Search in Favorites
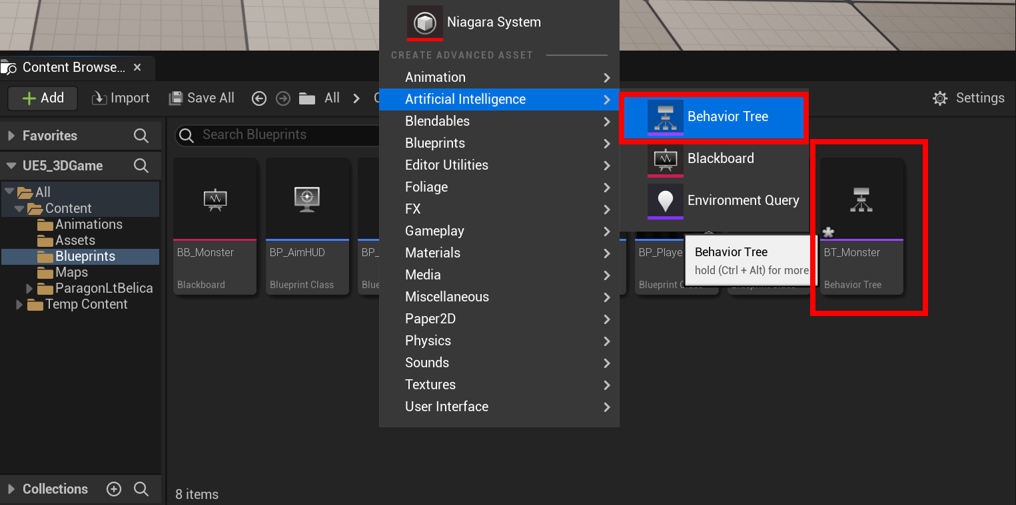The height and width of the screenshot is (505, 1016). point(141,136)
